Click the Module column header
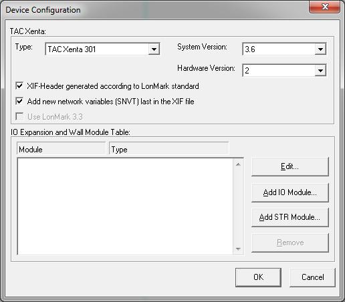This screenshot has width=345, height=302. point(61,149)
